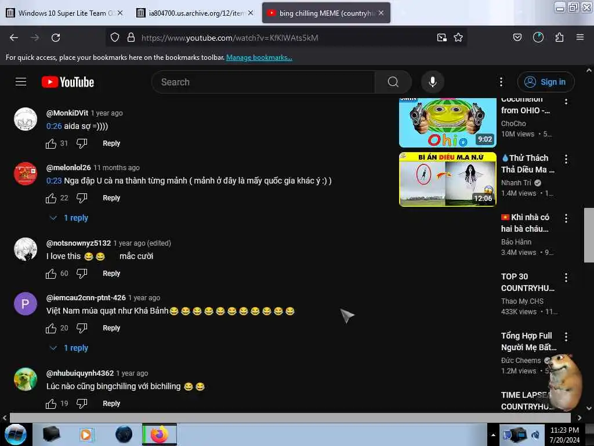Close the archive.org tab
This screenshot has height=446, width=594.
(251, 13)
